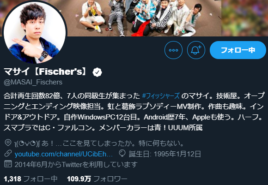Toggle the フォロー中 following button
The image size is (268, 185).
tap(238, 50)
